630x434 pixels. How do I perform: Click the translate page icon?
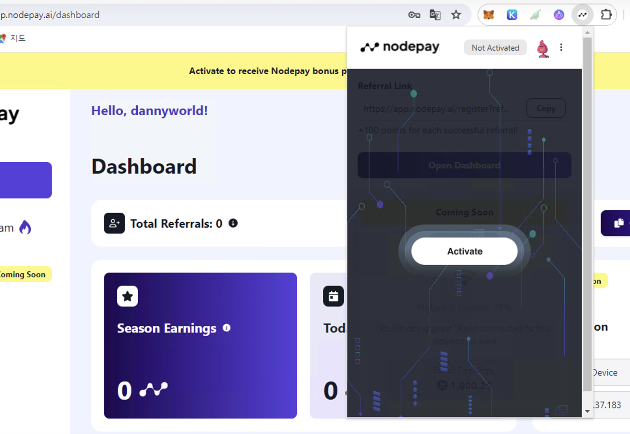435,15
